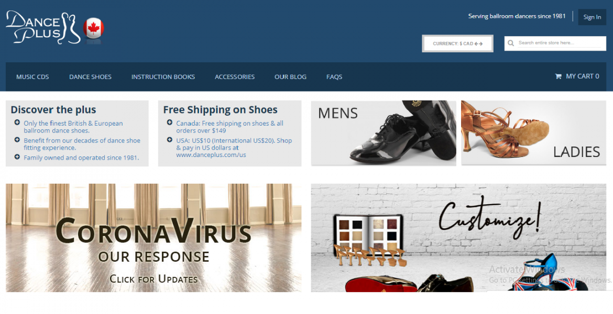Screen dimensions: 613x314
Task: Click the Sign In button
Action: (592, 17)
